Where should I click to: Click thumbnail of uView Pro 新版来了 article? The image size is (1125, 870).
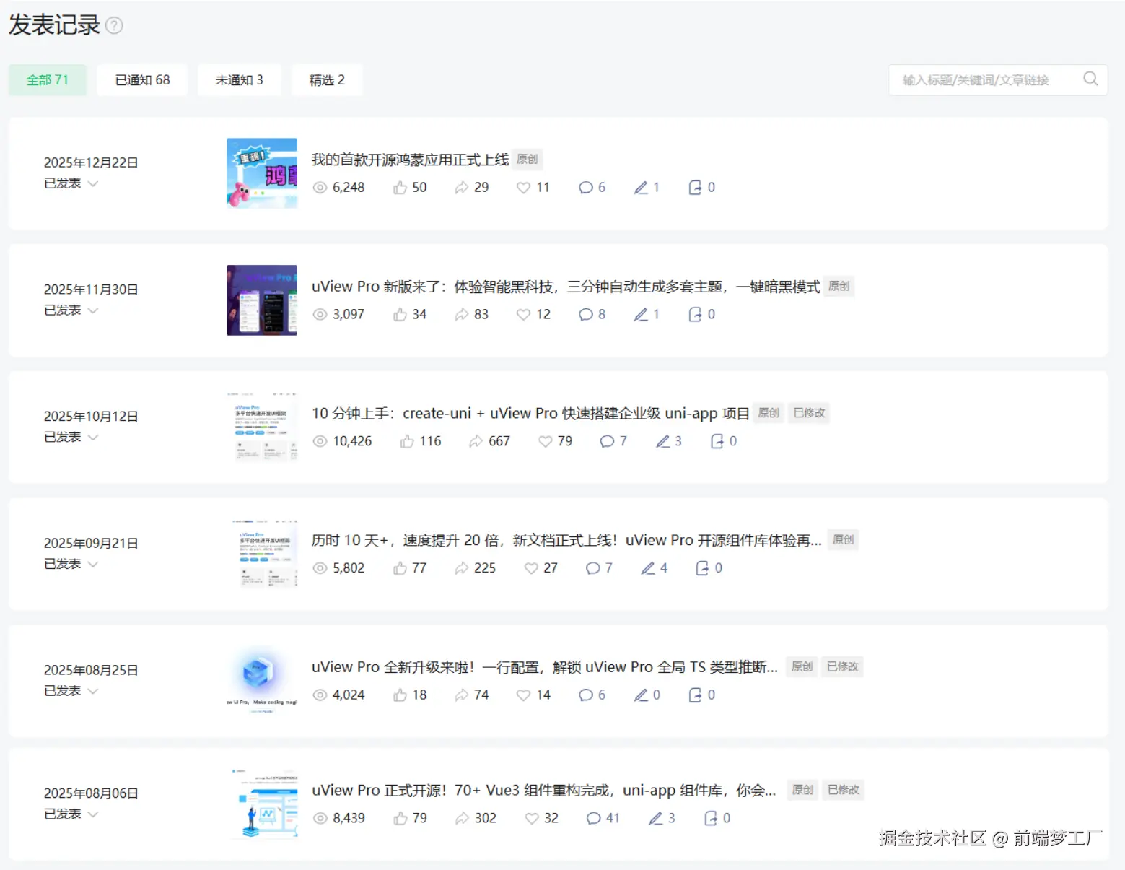click(x=262, y=300)
